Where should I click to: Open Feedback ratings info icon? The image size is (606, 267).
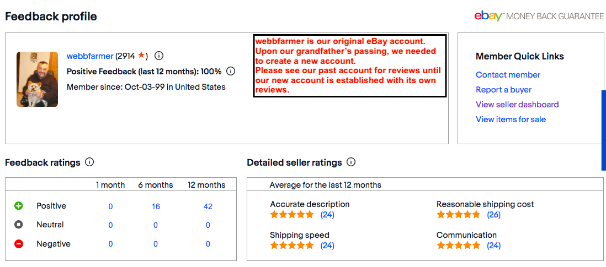(89, 162)
